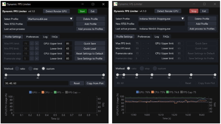
Task: Open the Warframe.x64.exe profile dropdown
Action: coord(50,19)
